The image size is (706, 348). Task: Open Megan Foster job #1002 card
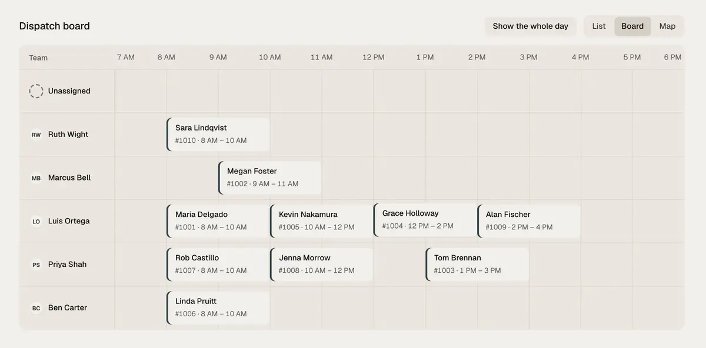point(270,178)
